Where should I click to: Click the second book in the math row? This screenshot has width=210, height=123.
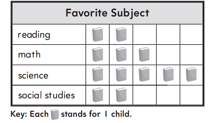(121, 55)
